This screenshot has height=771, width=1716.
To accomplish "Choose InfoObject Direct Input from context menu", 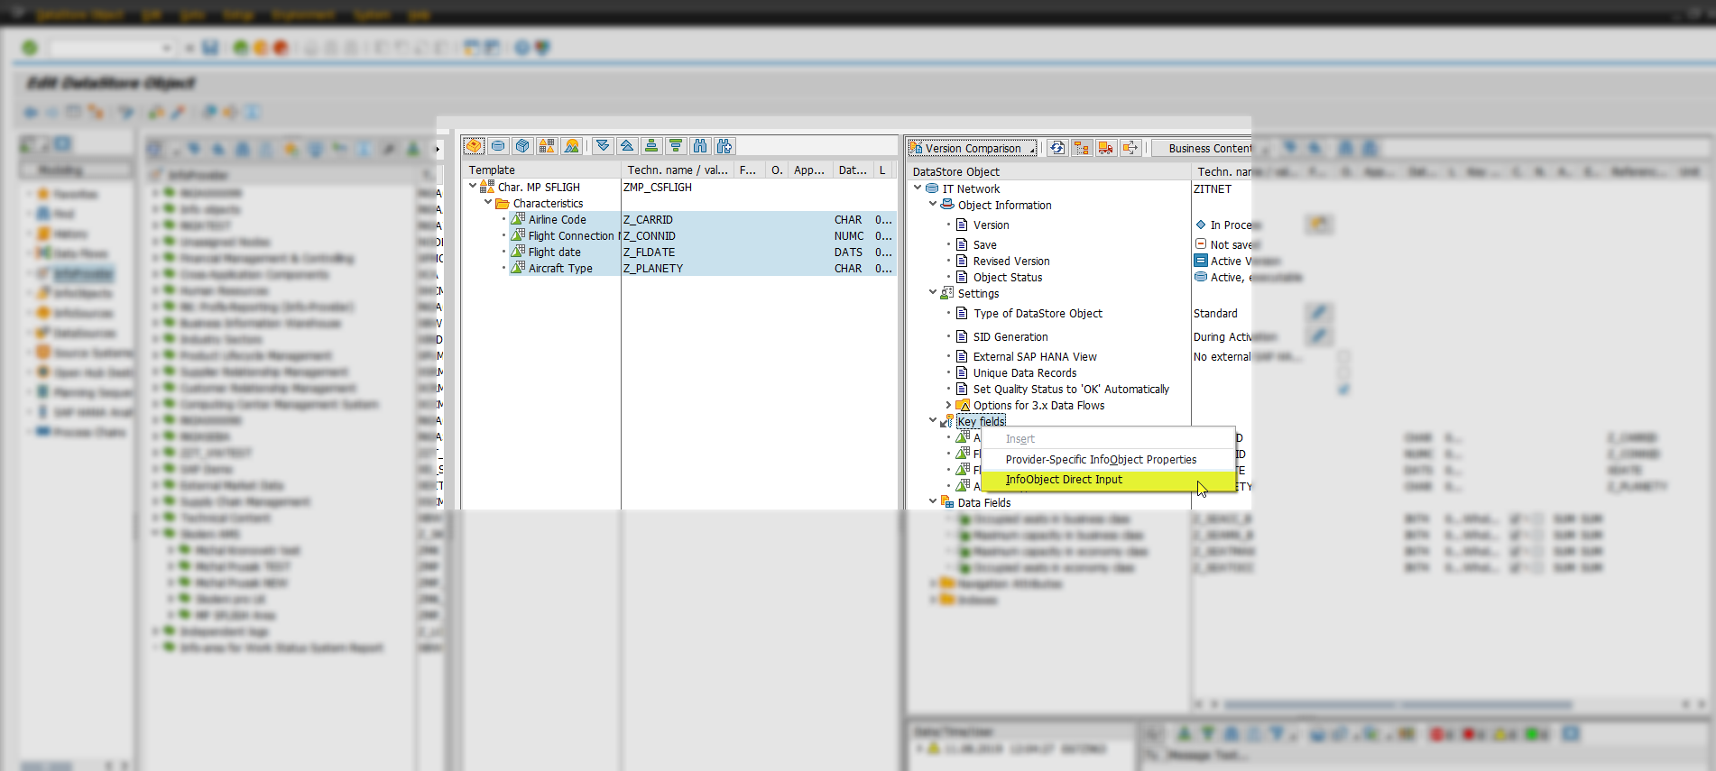I will [x=1064, y=480].
